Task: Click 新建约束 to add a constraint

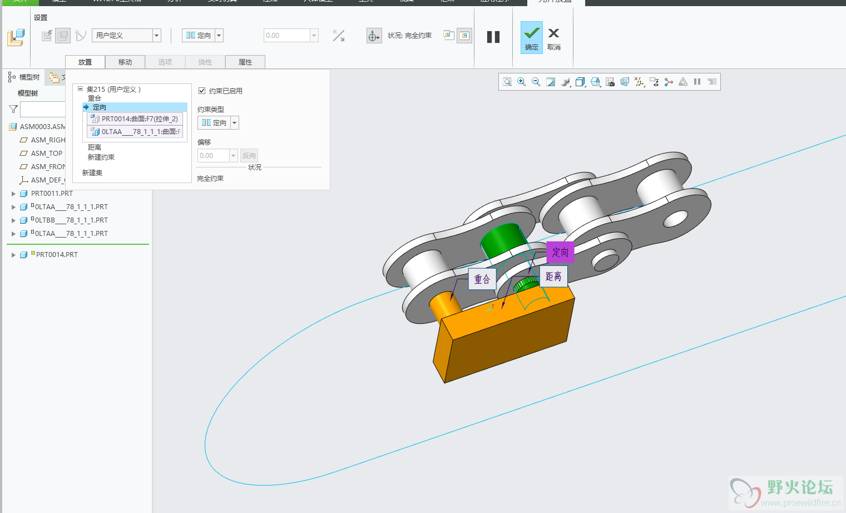Action: click(x=101, y=157)
